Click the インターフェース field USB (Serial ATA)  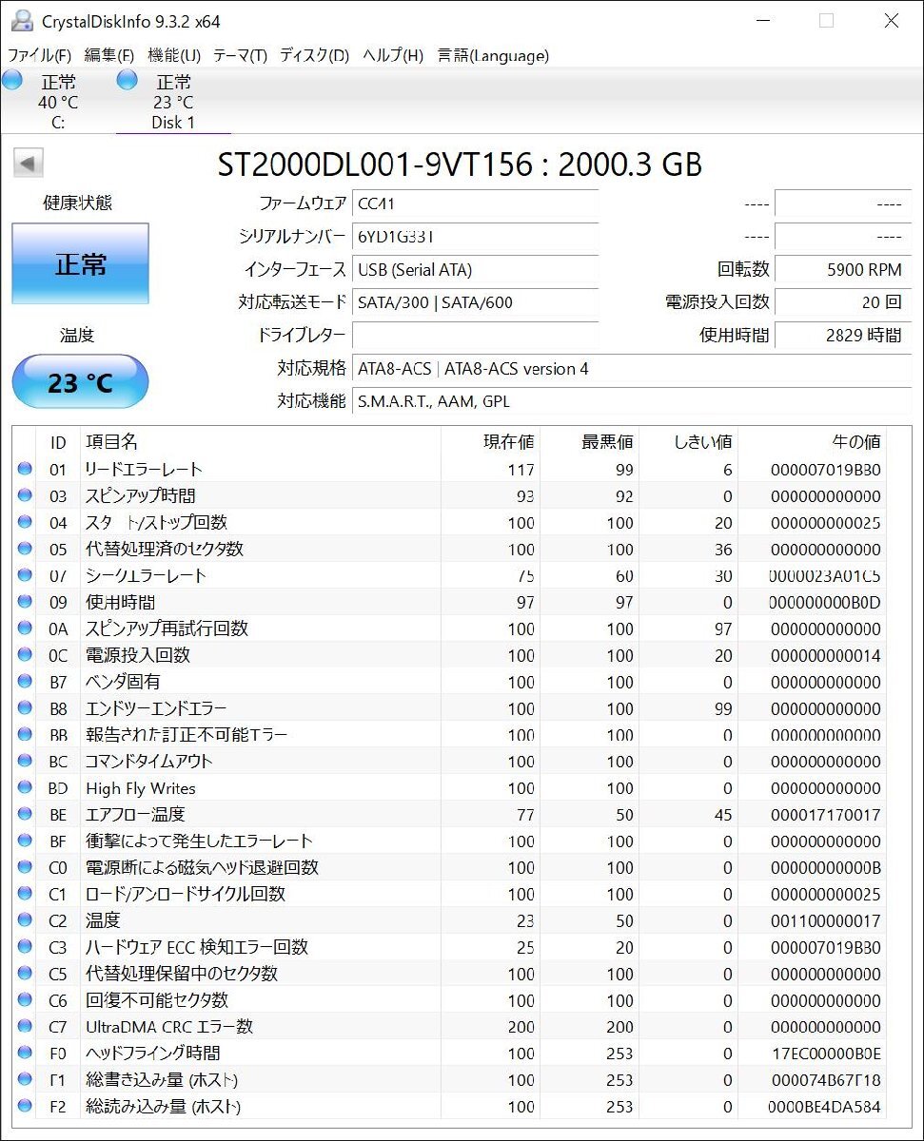pos(475,269)
